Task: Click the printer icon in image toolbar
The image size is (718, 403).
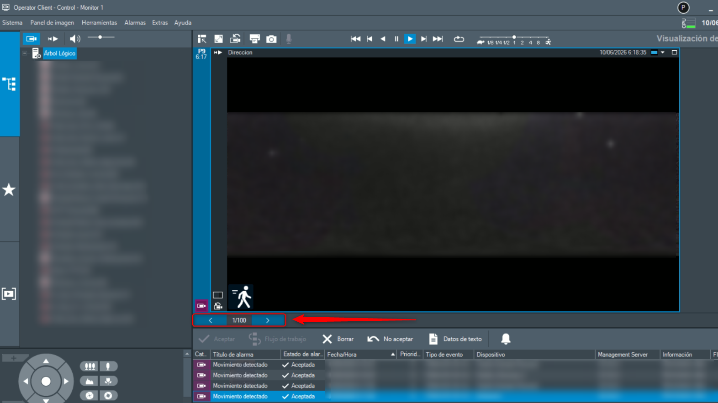Action: click(x=254, y=39)
